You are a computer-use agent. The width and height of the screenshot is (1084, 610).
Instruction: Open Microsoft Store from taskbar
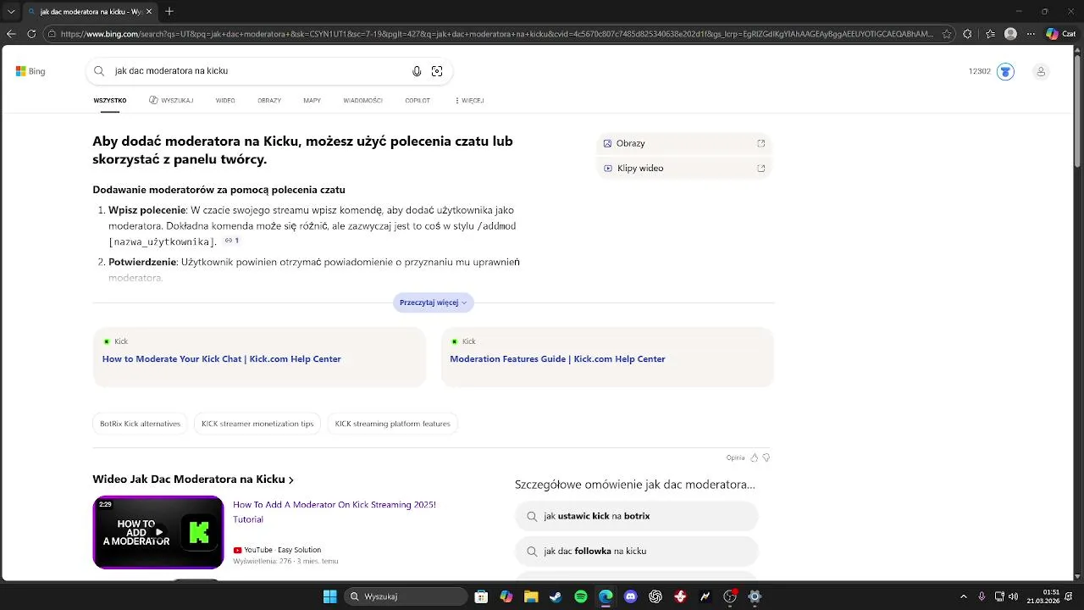coord(481,596)
